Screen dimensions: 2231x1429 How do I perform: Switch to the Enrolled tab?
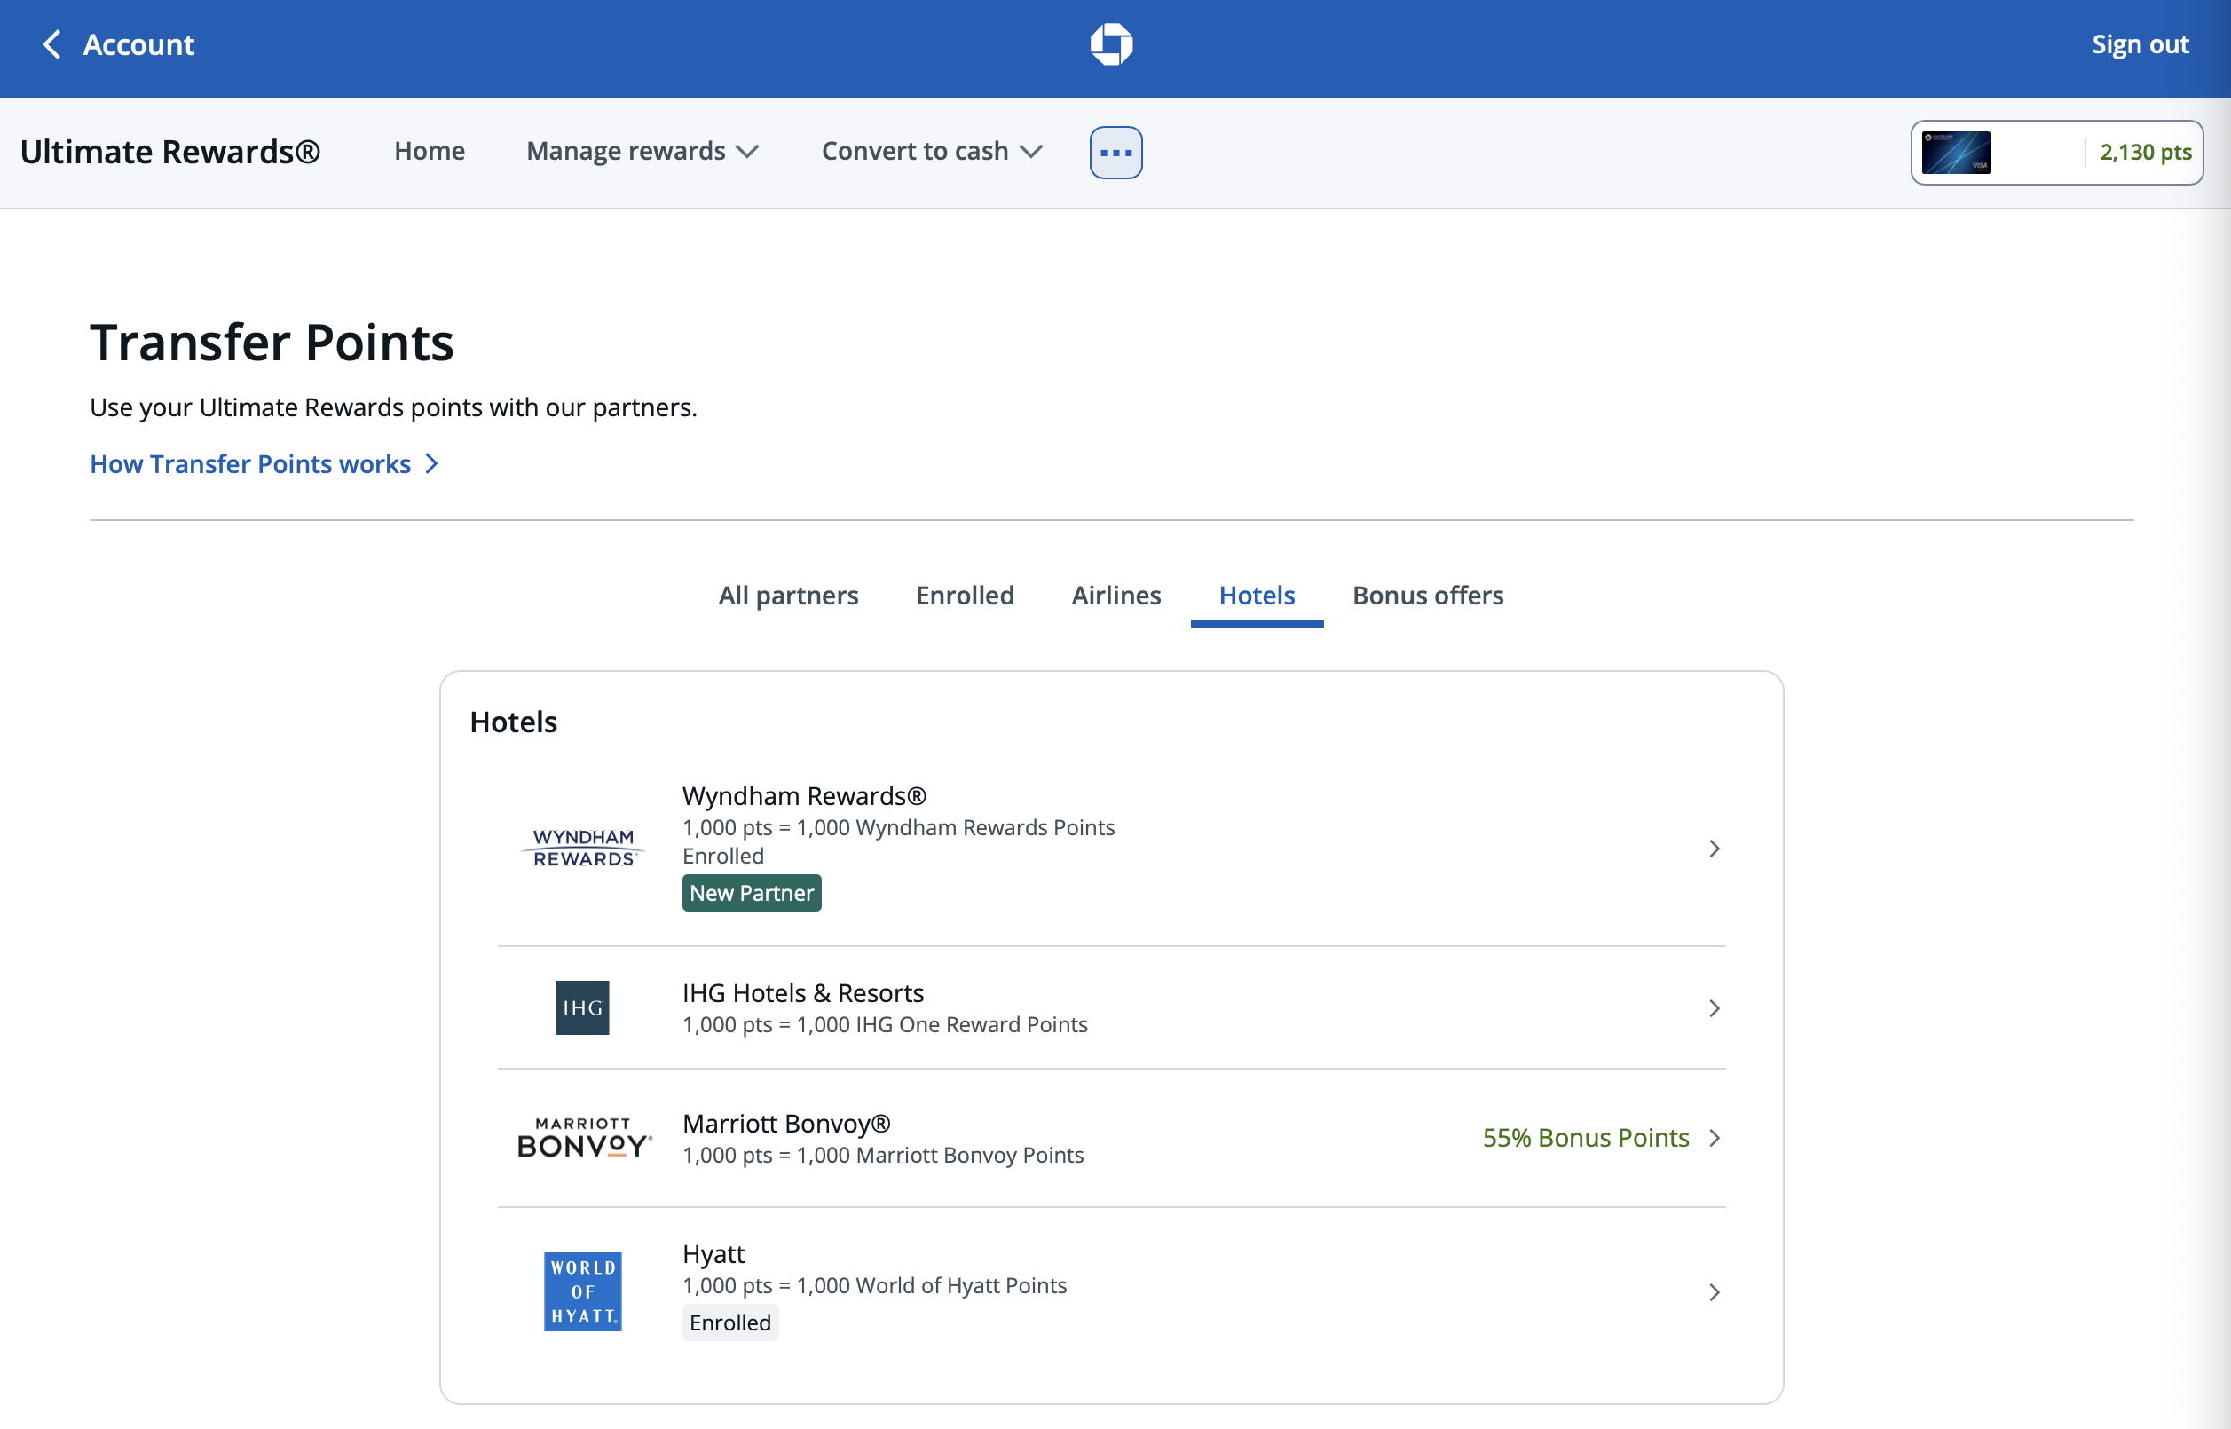(x=965, y=595)
